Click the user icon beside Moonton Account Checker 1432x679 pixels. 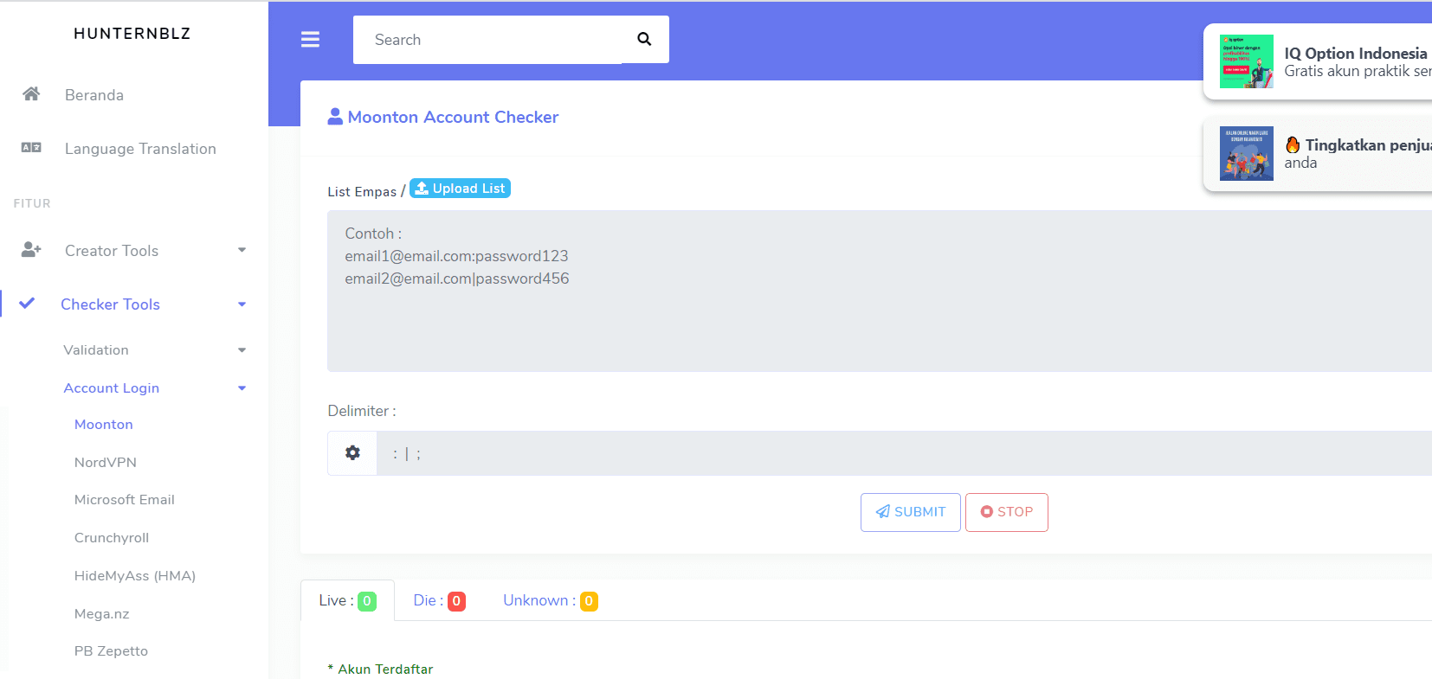[x=335, y=117]
